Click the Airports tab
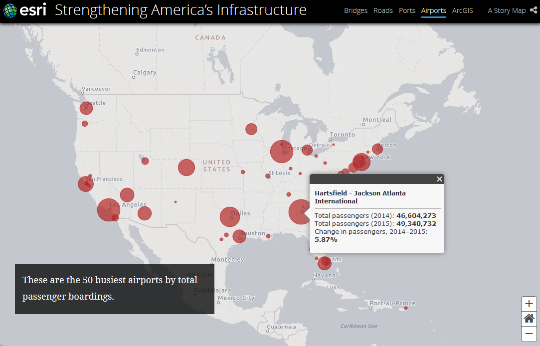Screen dimensions: 540x346 [433, 10]
